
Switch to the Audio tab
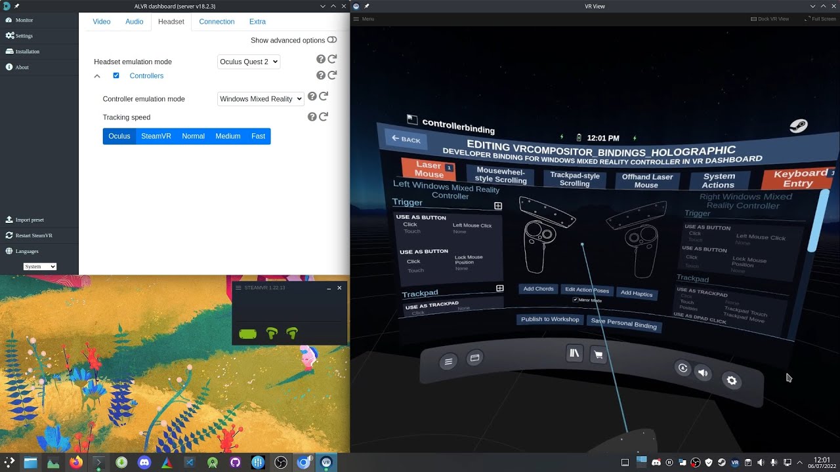point(135,22)
